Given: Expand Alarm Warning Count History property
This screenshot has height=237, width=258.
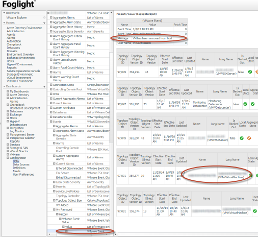Looking at the screenshot, I should (x=51, y=77).
